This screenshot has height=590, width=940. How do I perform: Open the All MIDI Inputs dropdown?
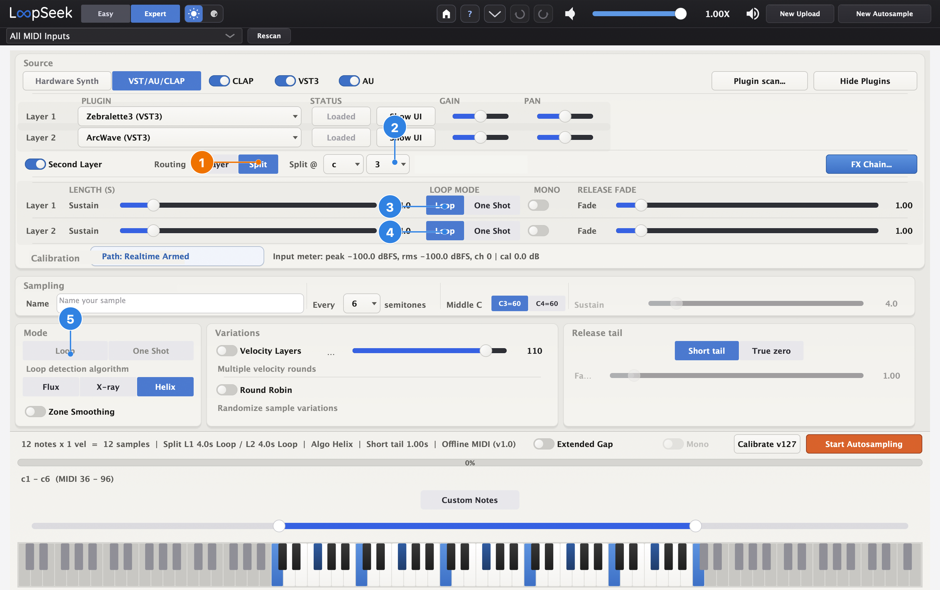coord(124,36)
